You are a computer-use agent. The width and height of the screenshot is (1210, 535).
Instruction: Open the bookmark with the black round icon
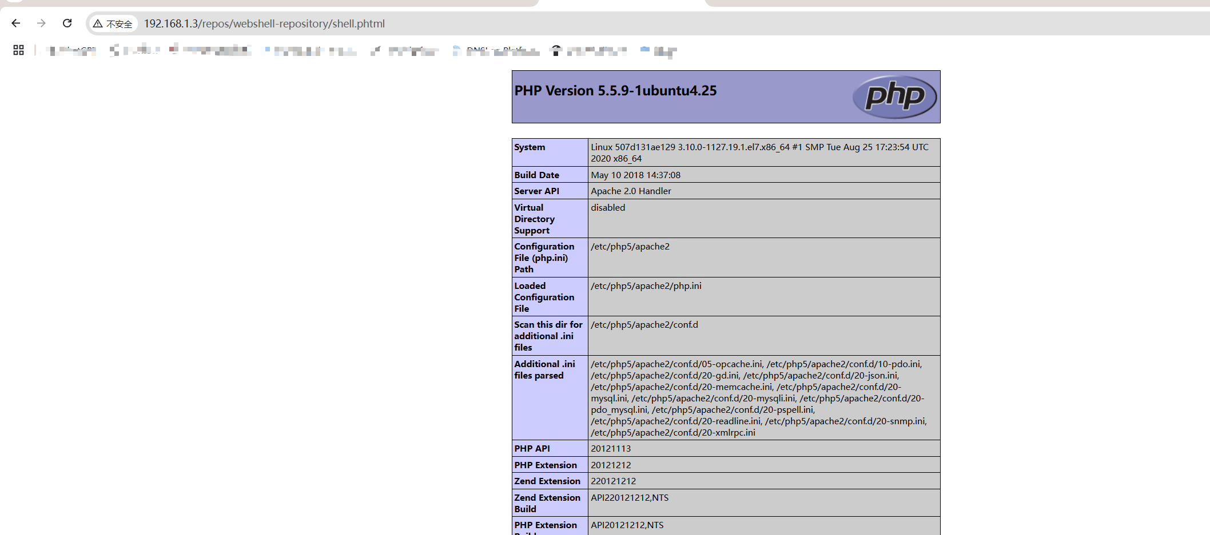coord(589,51)
